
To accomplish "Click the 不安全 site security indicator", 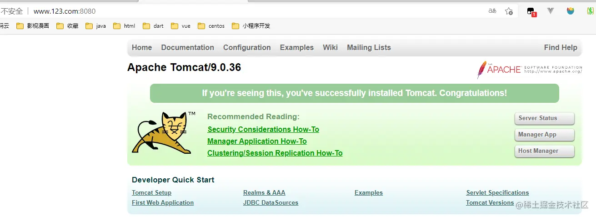I will coord(11,11).
